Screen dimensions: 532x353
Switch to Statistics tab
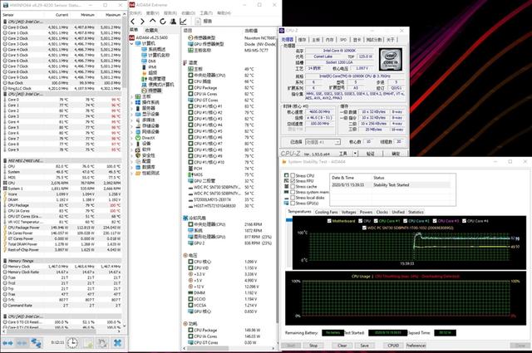click(x=416, y=212)
